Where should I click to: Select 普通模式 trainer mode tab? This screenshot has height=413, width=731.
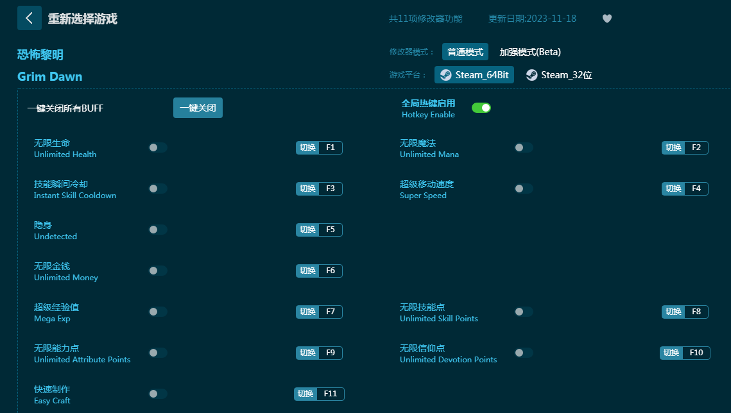pyautogui.click(x=465, y=52)
